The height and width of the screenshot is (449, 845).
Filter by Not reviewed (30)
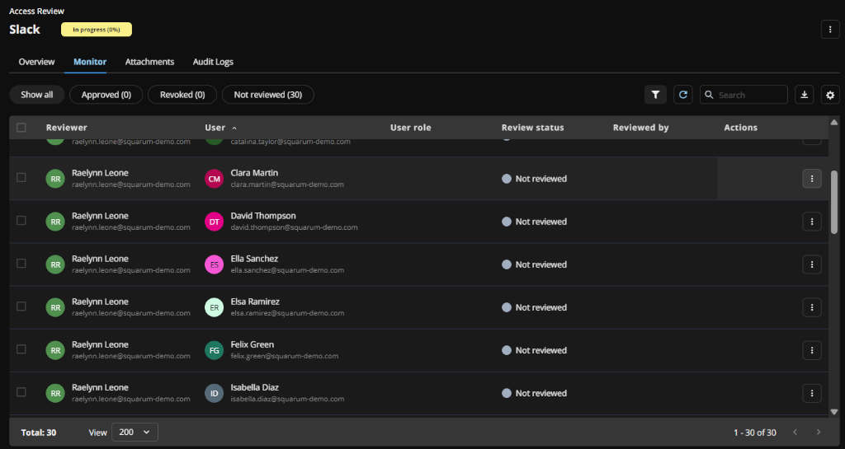click(268, 95)
